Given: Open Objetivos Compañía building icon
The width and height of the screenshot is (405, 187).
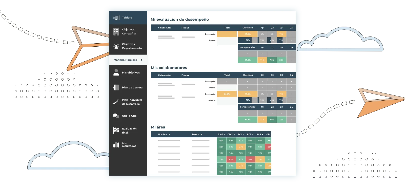Looking at the screenshot, I should 116,32.
